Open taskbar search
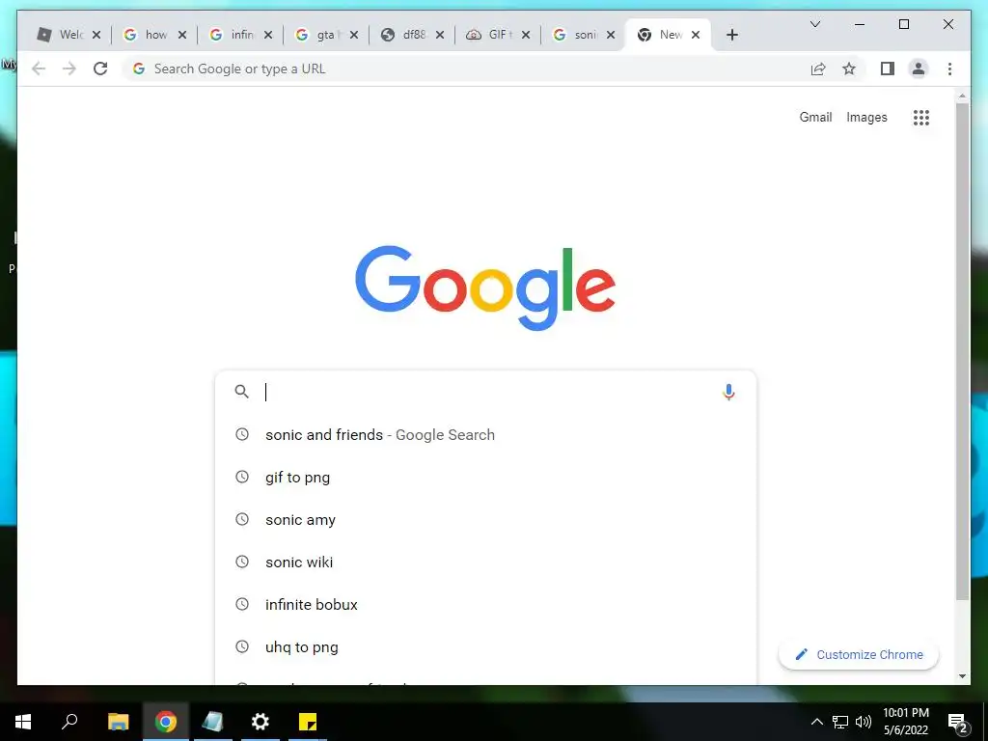Viewport: 988px width, 741px height. point(69,722)
